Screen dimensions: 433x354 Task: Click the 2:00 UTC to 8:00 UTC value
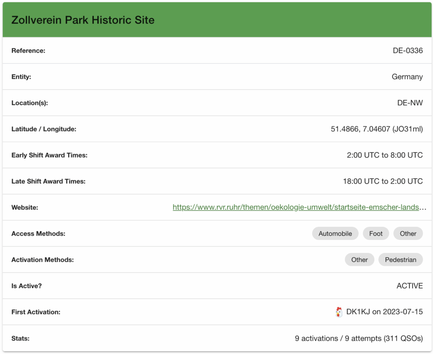pyautogui.click(x=385, y=155)
